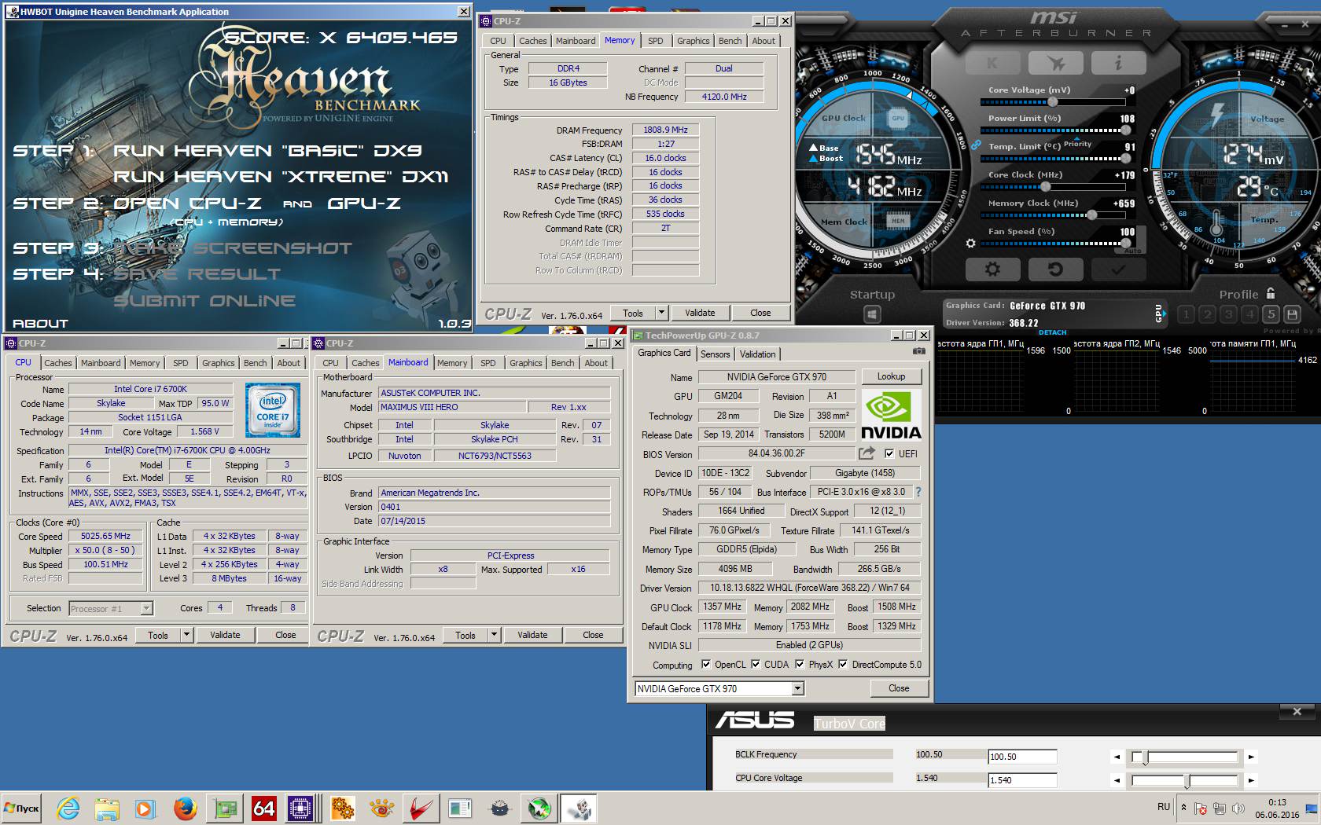Show hidden tray icons with the arrow
This screenshot has height=825, width=1321.
(x=1184, y=807)
